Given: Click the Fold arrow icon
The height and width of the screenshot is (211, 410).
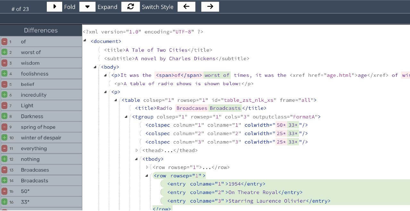Looking at the screenshot, I should pyautogui.click(x=54, y=6).
